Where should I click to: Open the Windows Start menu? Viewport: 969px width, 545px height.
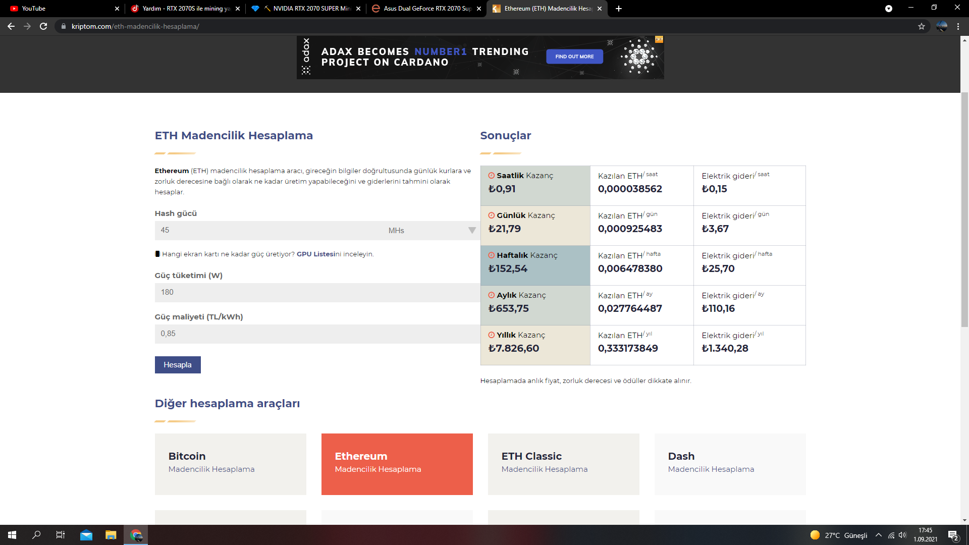tap(12, 535)
